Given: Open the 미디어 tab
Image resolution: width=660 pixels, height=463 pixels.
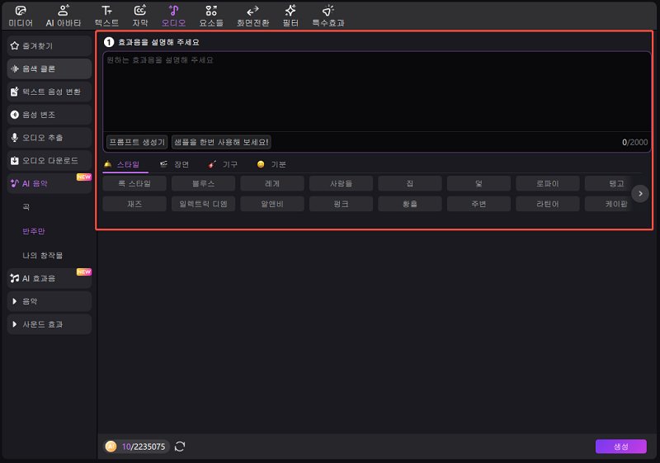Looking at the screenshot, I should (21, 16).
